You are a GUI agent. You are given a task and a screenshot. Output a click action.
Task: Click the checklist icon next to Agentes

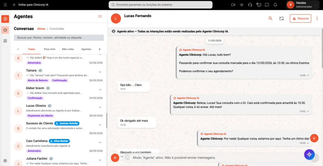pyautogui.click(x=100, y=16)
